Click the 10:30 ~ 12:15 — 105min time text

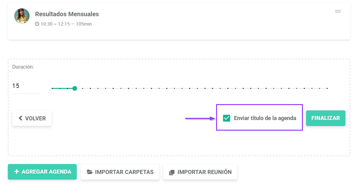(66, 24)
